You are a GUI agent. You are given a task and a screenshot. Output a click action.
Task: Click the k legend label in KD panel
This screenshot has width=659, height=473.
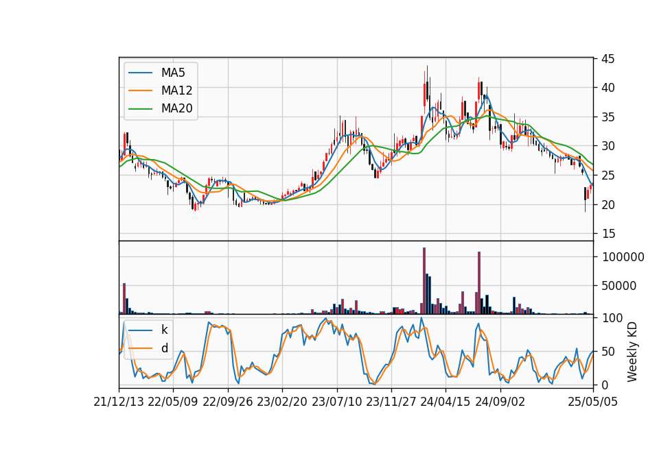coord(164,330)
